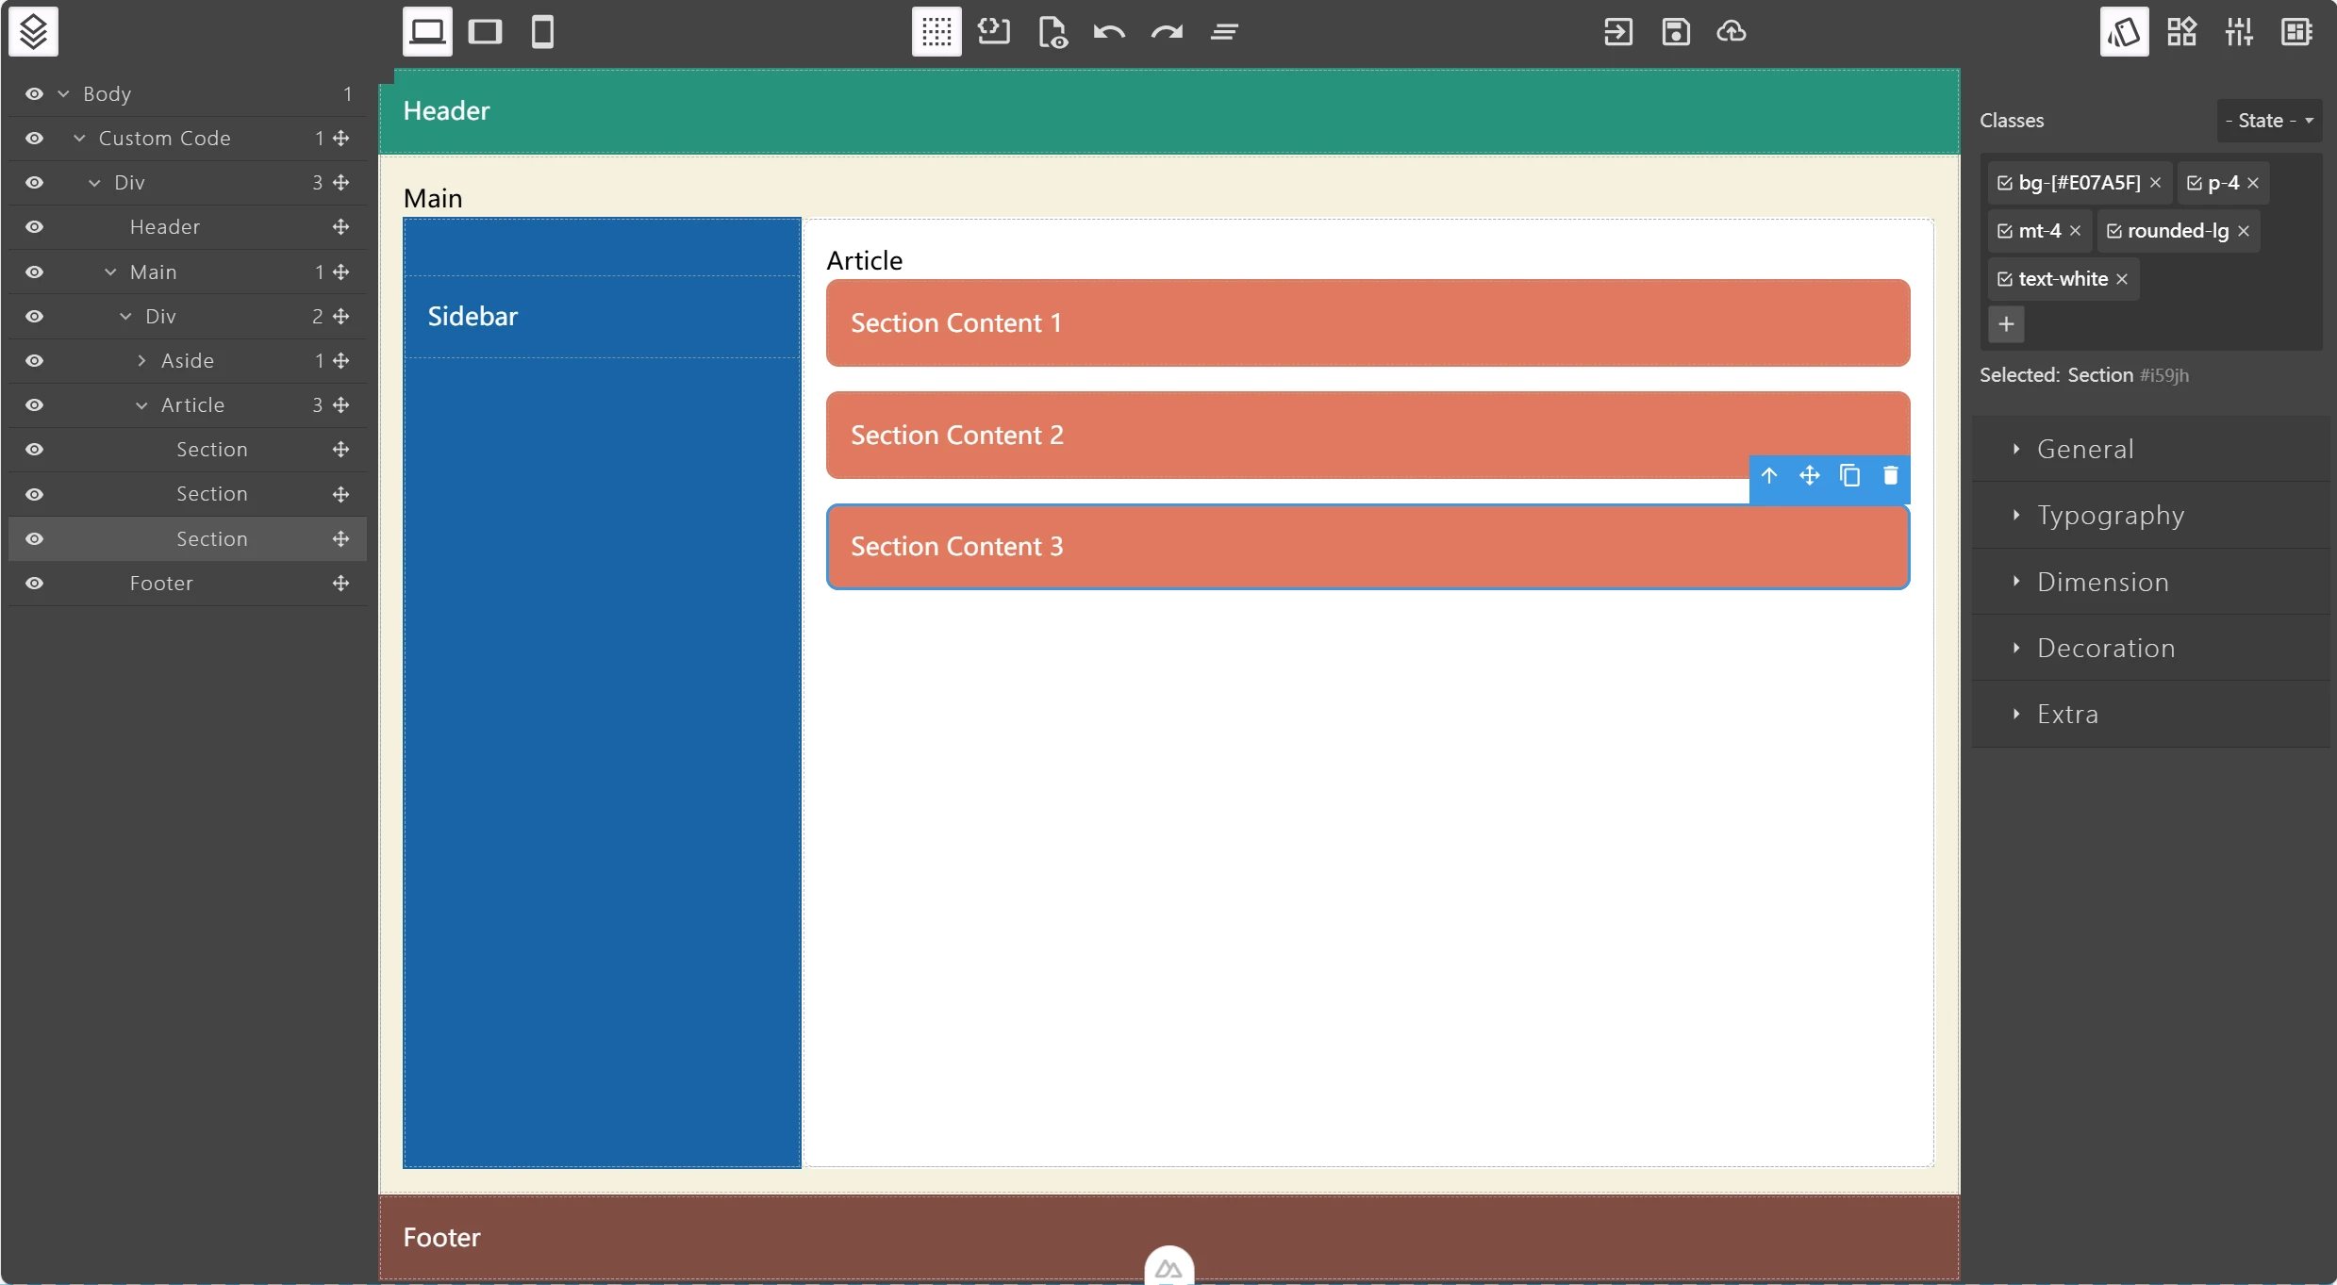Image resolution: width=2337 pixels, height=1285 pixels.
Task: Click move handle on Footer layer row
Action: tap(341, 584)
